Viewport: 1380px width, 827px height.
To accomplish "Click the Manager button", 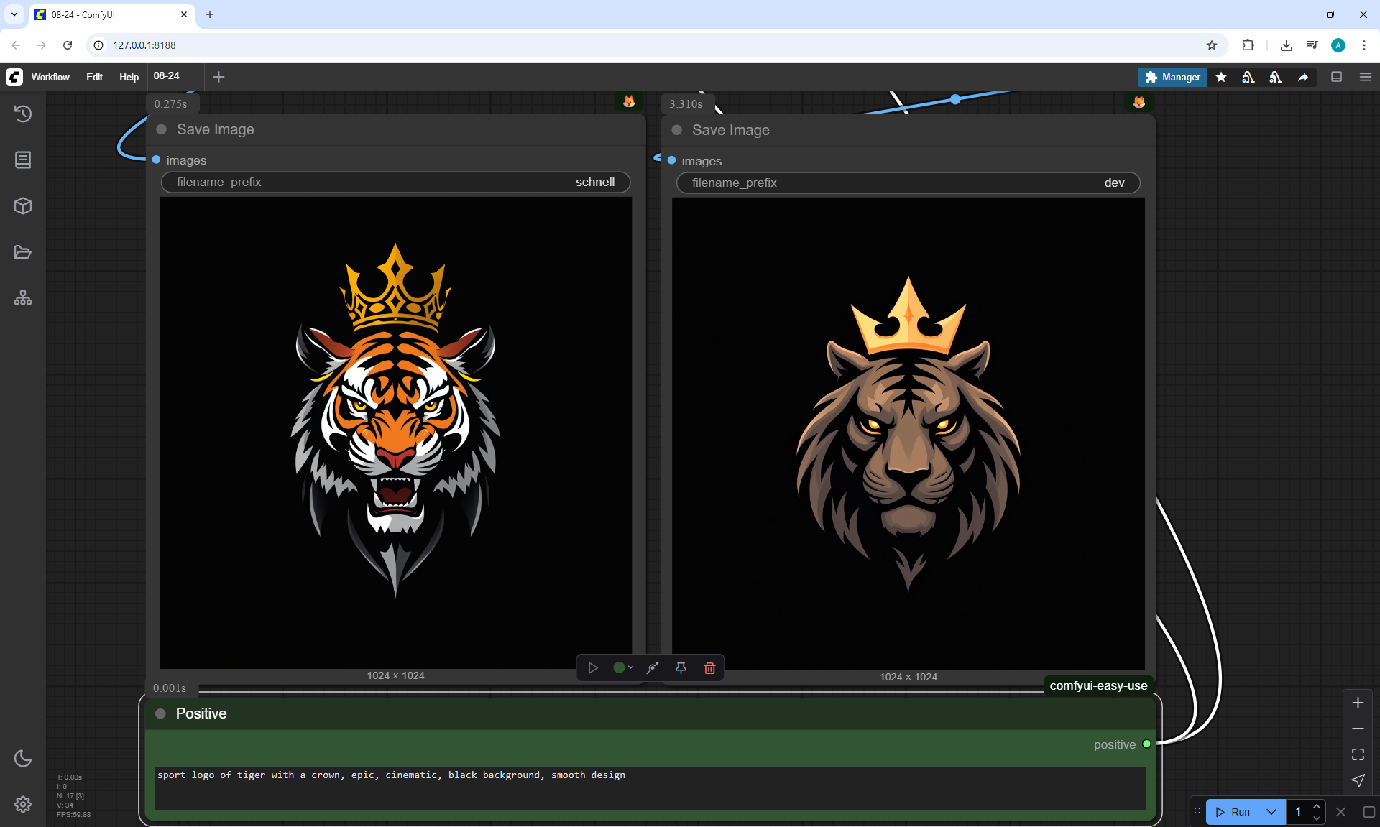I will (1172, 77).
